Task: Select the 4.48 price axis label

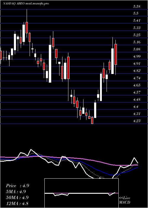Action: [137, 100]
